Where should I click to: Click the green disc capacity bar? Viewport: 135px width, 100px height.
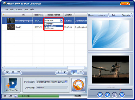pos(38,96)
